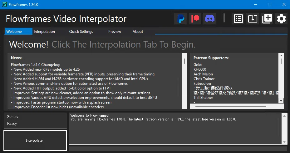Screen dimensions: 290x153
Task: Click the 'Settings are now cleaner' line
Action: 81,93
